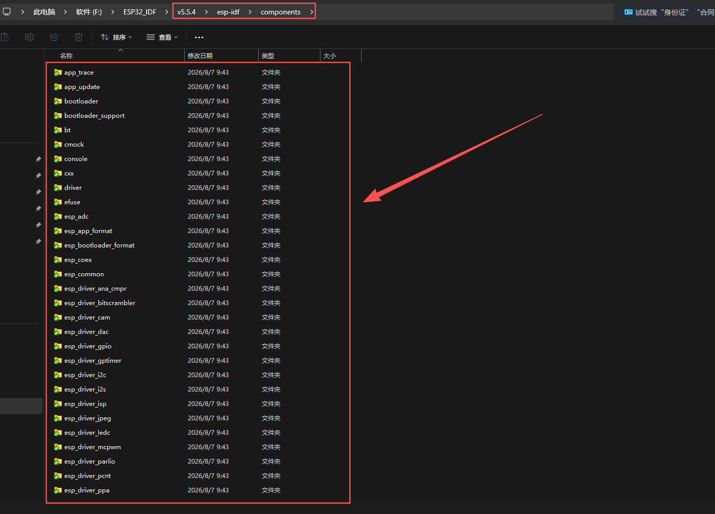Select the bootloader_support folder name

click(95, 116)
